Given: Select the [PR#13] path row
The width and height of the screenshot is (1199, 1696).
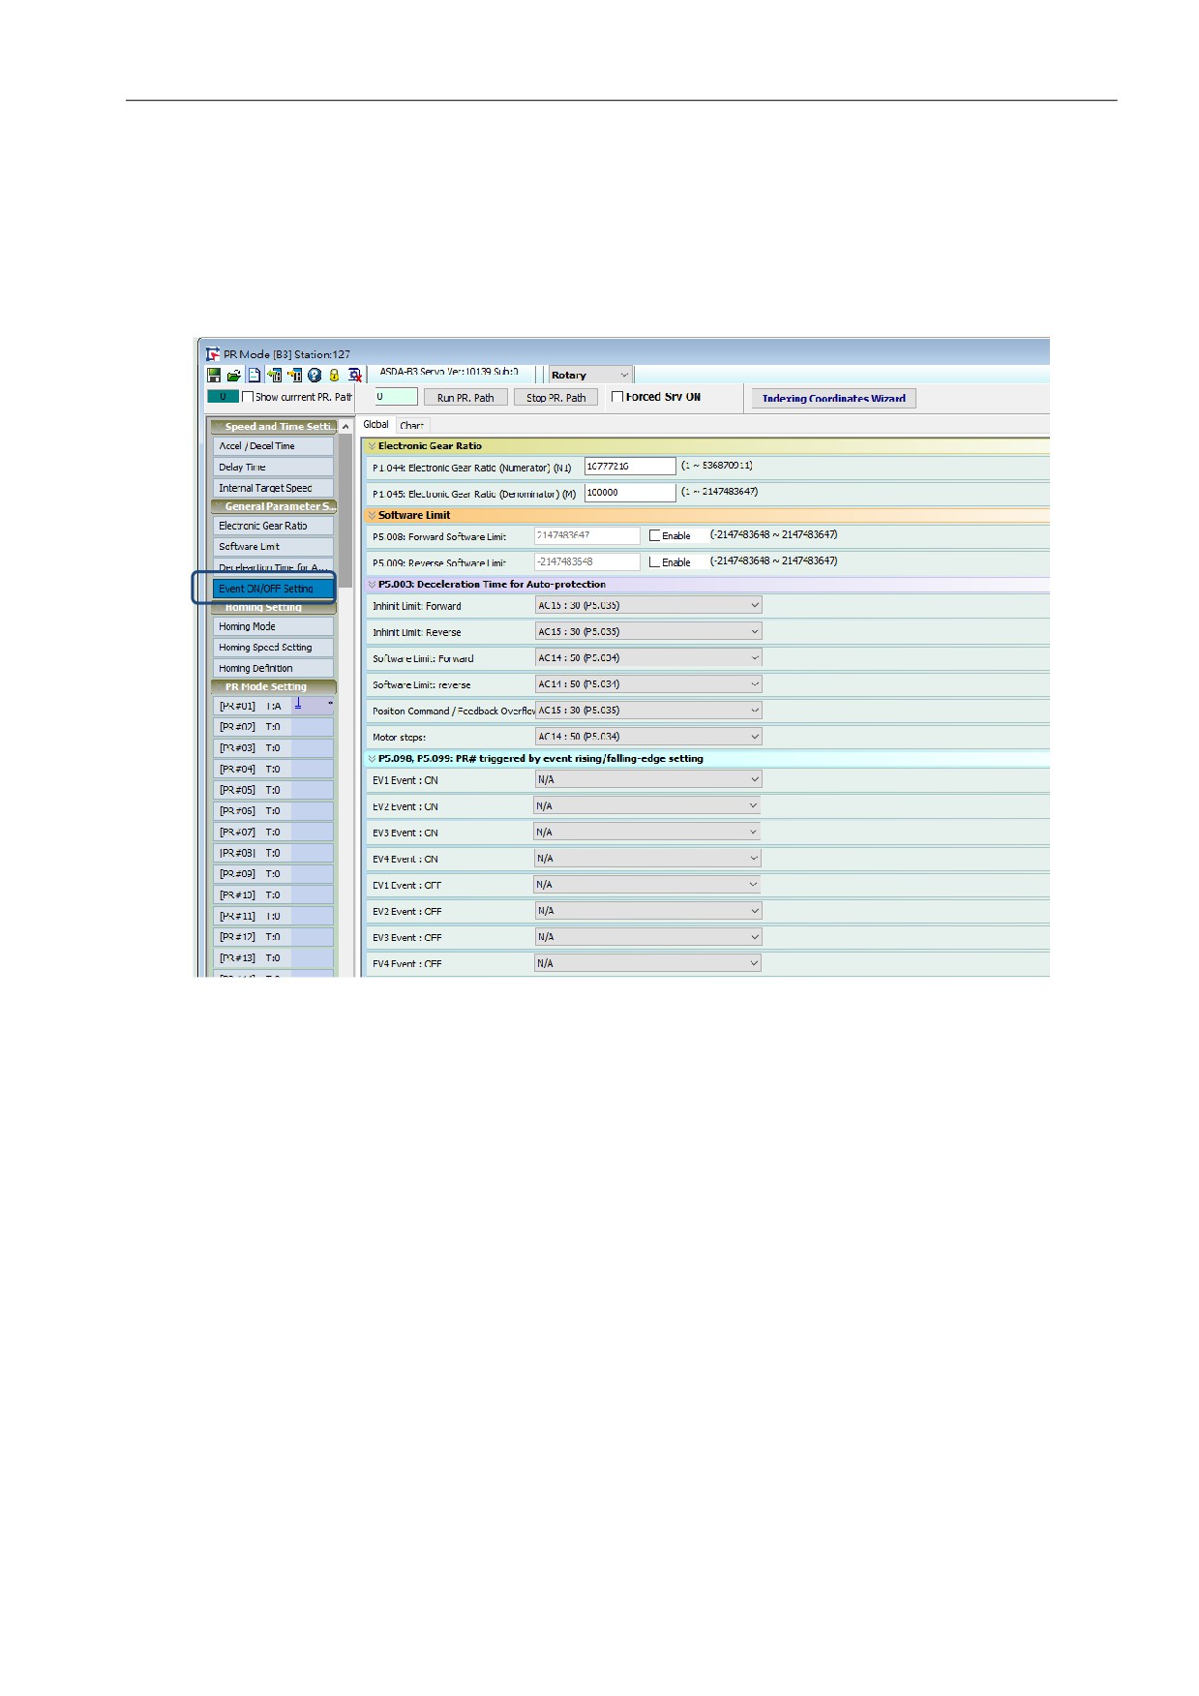Looking at the screenshot, I should coord(273,958).
